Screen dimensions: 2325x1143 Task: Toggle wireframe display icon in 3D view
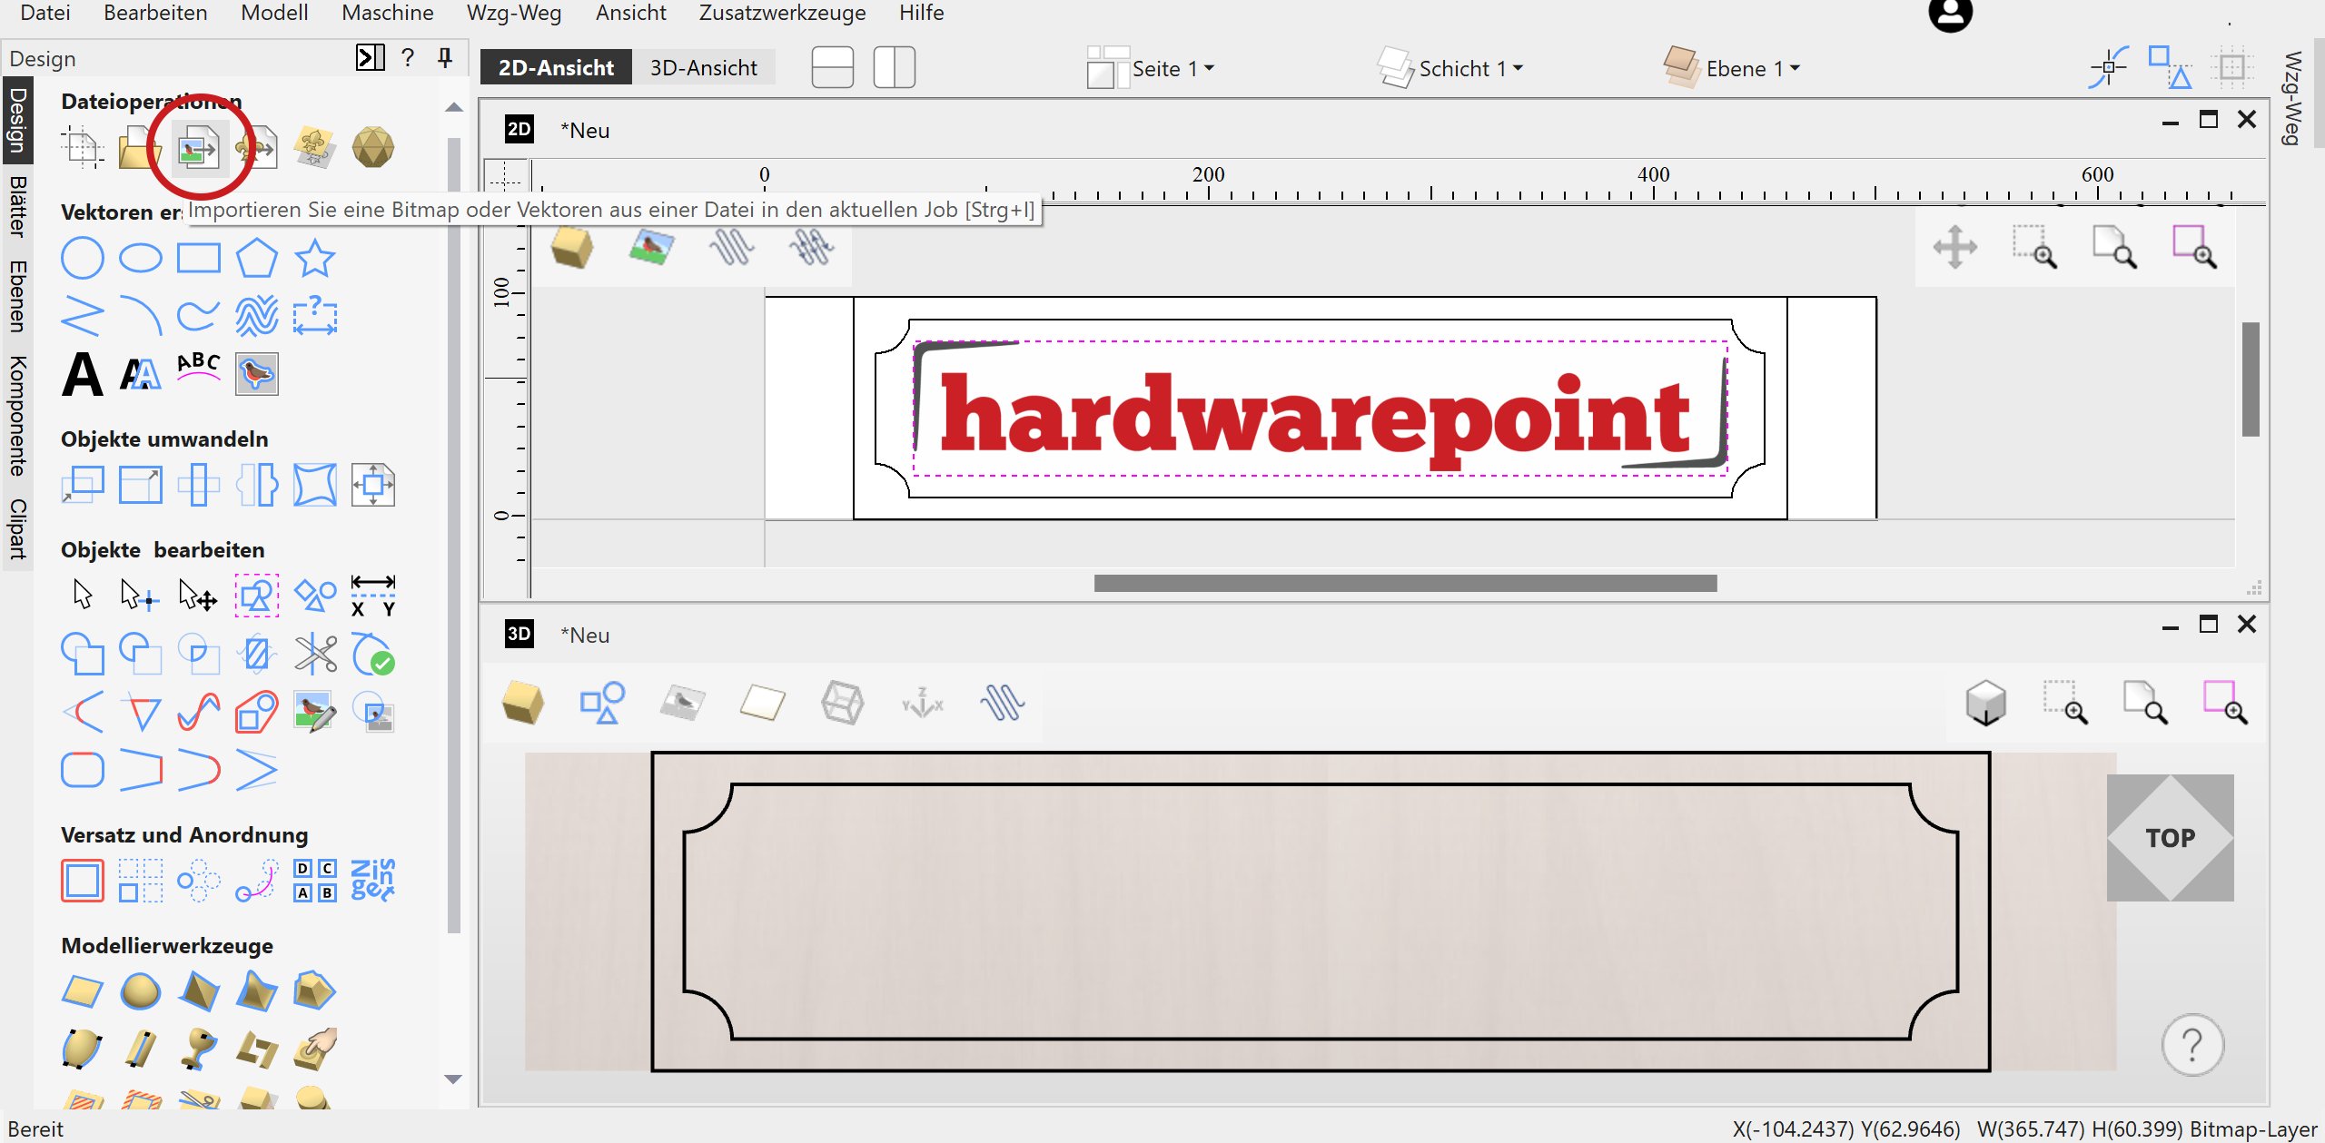coord(843,703)
